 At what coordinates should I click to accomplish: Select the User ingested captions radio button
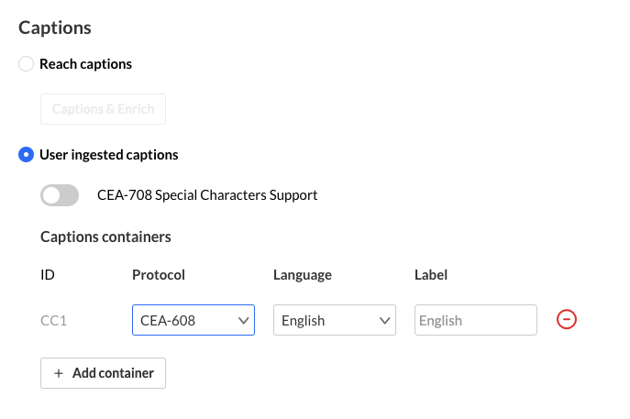point(27,155)
